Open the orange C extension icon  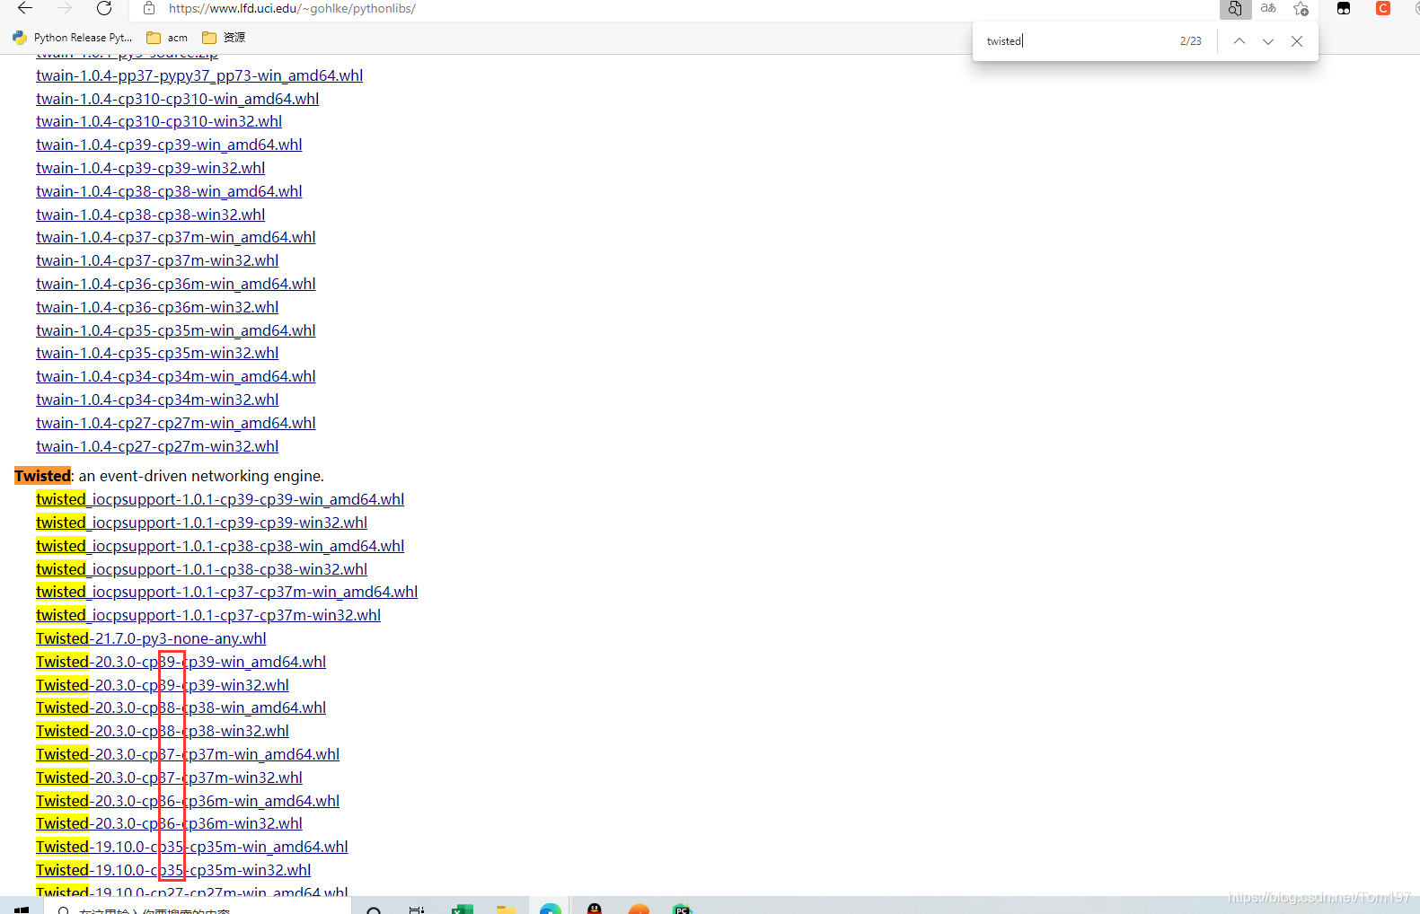pyautogui.click(x=1383, y=8)
